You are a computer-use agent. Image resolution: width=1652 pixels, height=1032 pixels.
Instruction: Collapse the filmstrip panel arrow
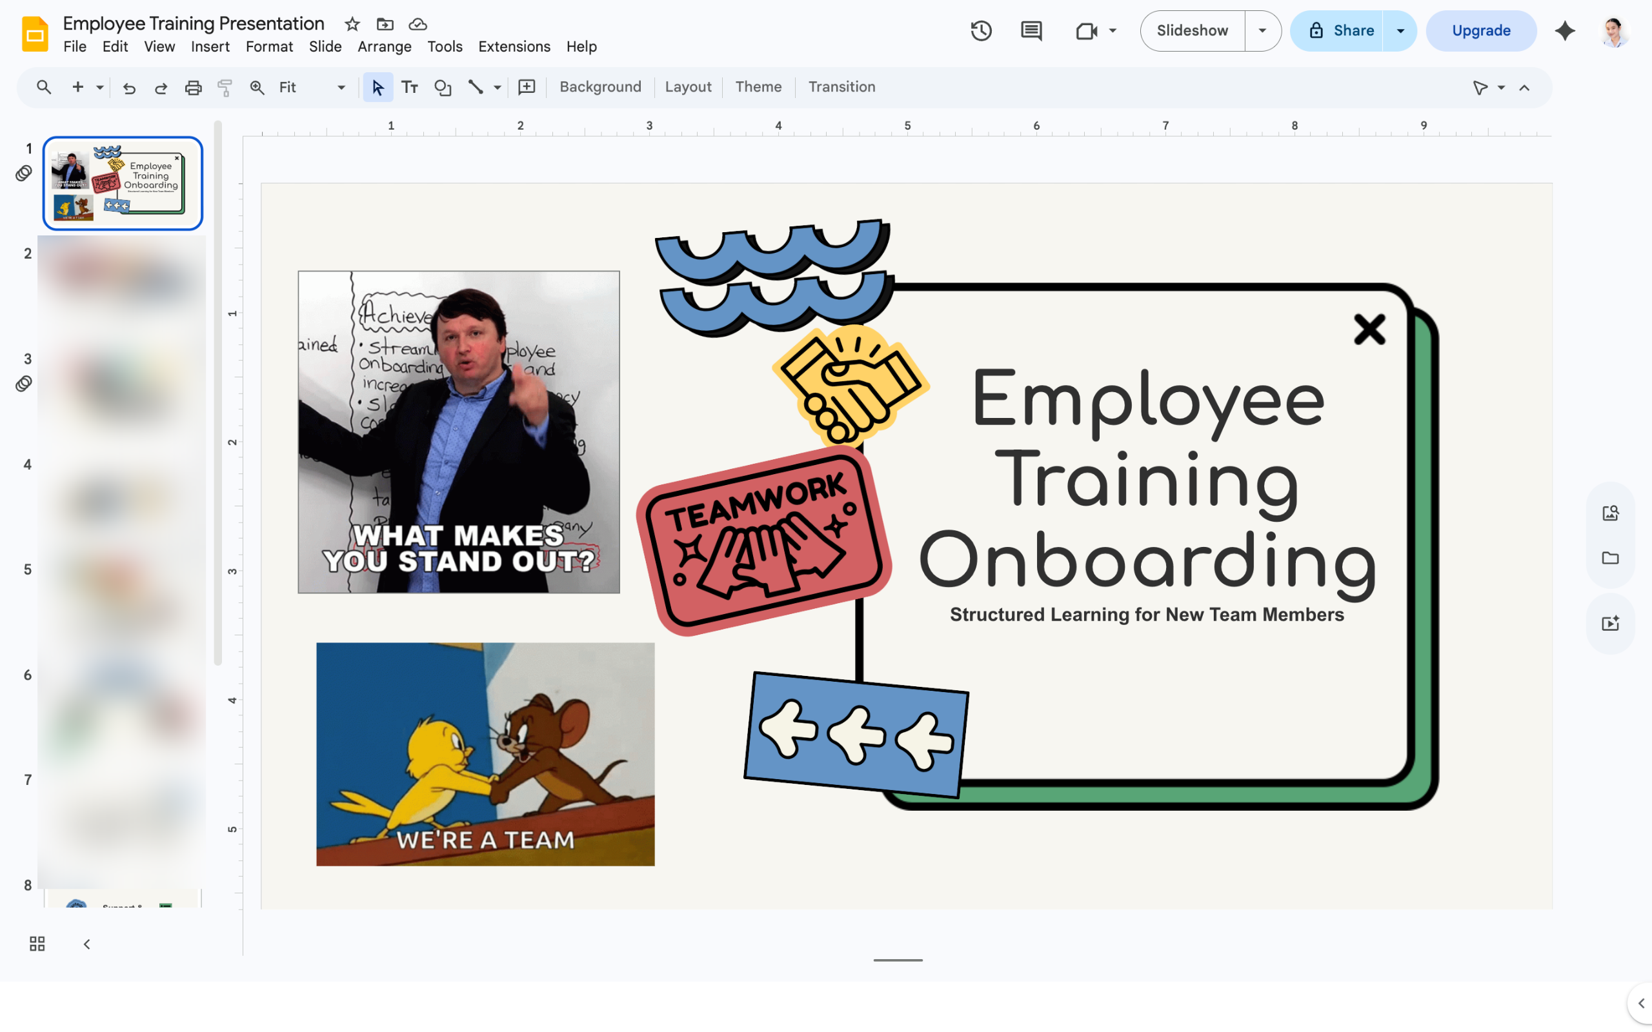[x=86, y=944]
